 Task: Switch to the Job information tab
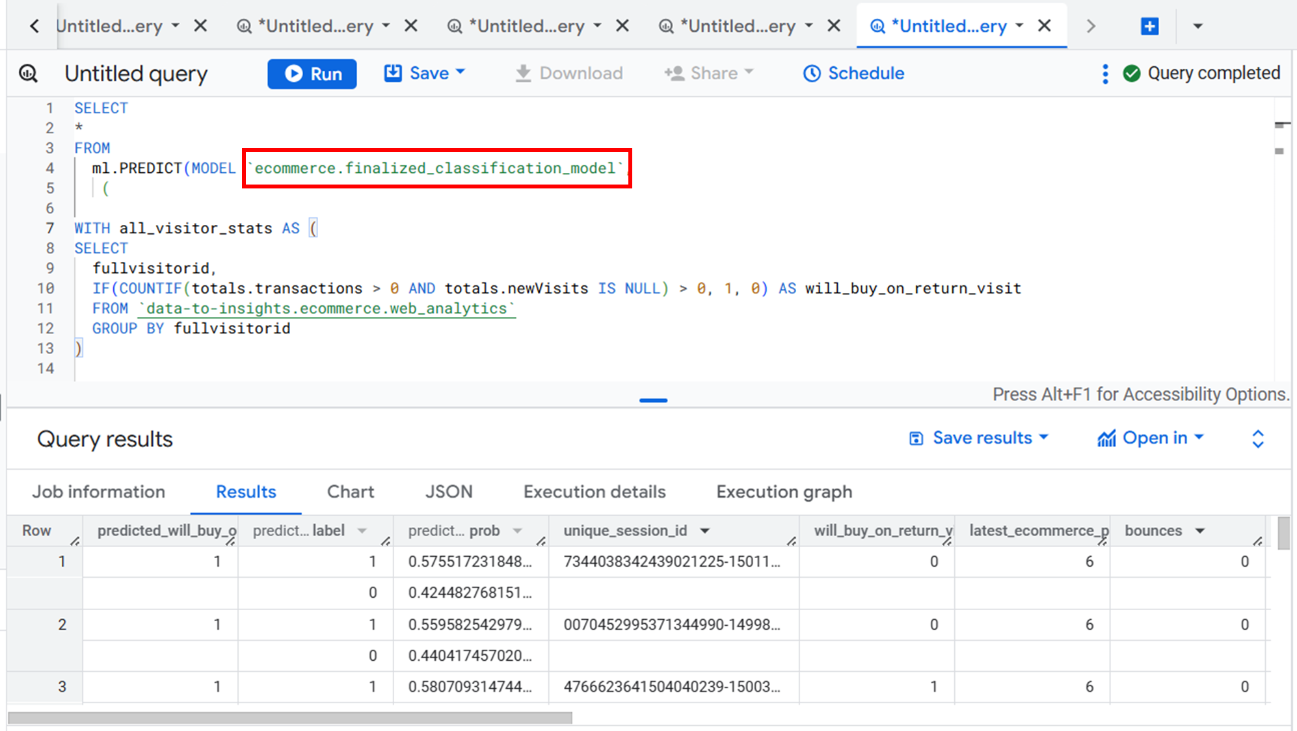point(99,492)
